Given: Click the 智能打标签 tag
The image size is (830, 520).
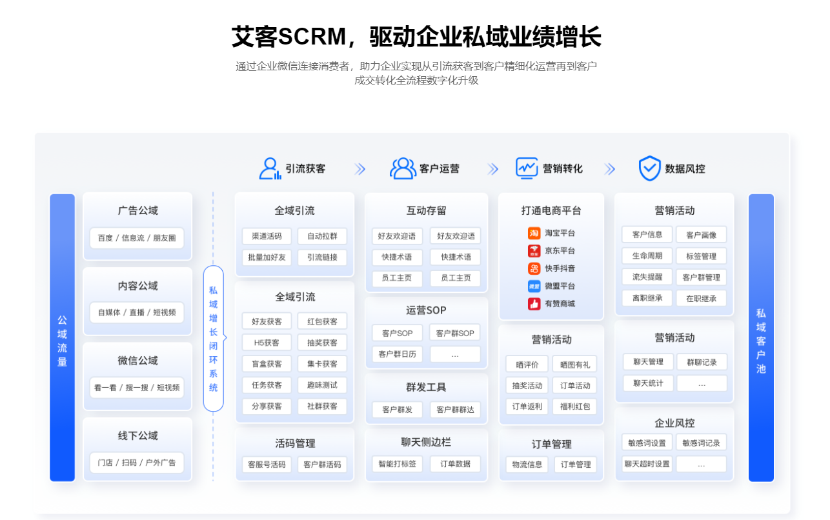Looking at the screenshot, I should 397,464.
